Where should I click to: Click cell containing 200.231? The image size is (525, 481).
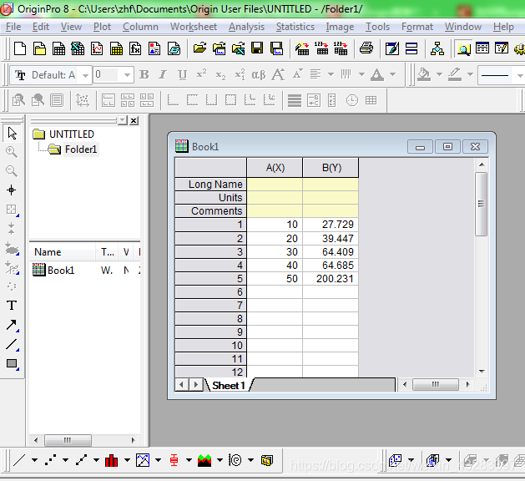(x=331, y=278)
